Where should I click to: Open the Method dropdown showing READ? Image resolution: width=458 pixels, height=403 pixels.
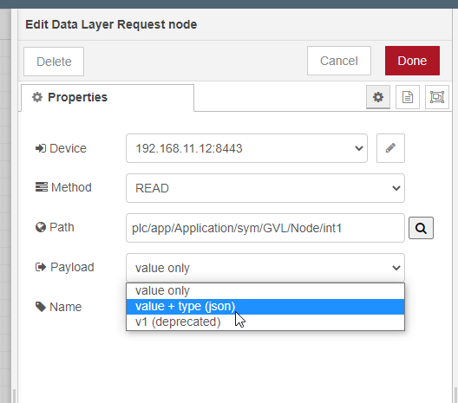click(265, 188)
